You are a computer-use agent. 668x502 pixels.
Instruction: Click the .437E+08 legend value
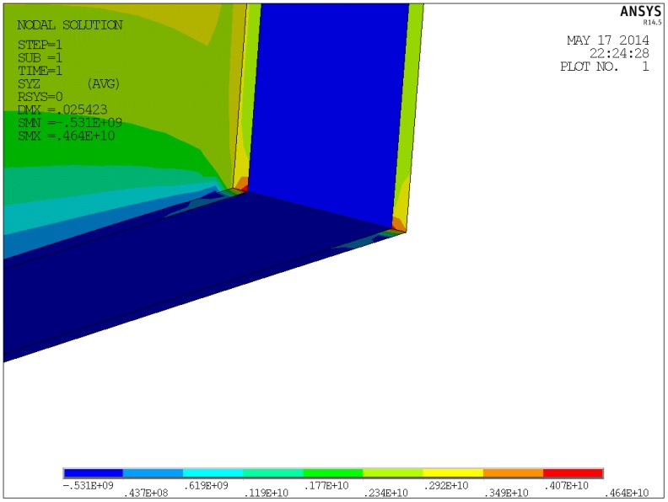(146, 493)
